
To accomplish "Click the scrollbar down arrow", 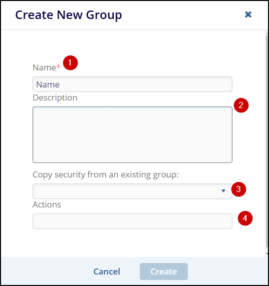I will tap(267, 253).
